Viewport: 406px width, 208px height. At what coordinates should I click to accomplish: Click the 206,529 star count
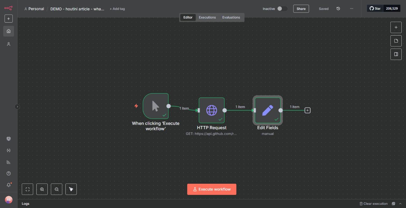[x=392, y=8]
